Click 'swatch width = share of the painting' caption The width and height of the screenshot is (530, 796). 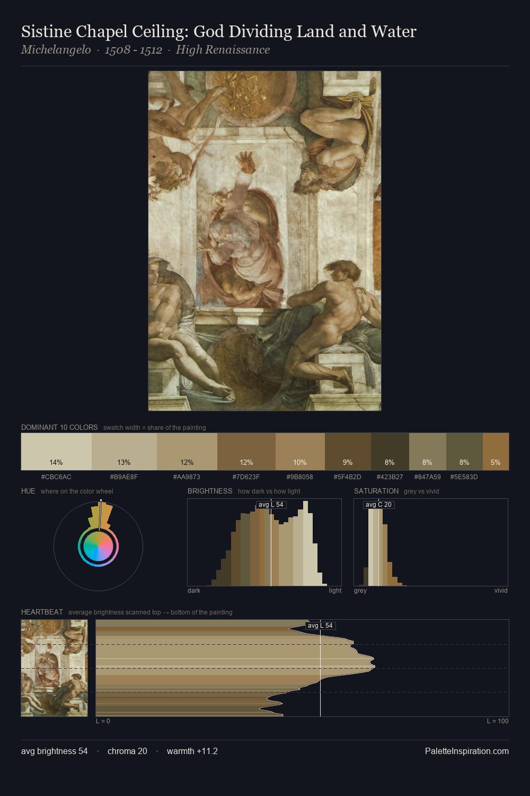[155, 428]
